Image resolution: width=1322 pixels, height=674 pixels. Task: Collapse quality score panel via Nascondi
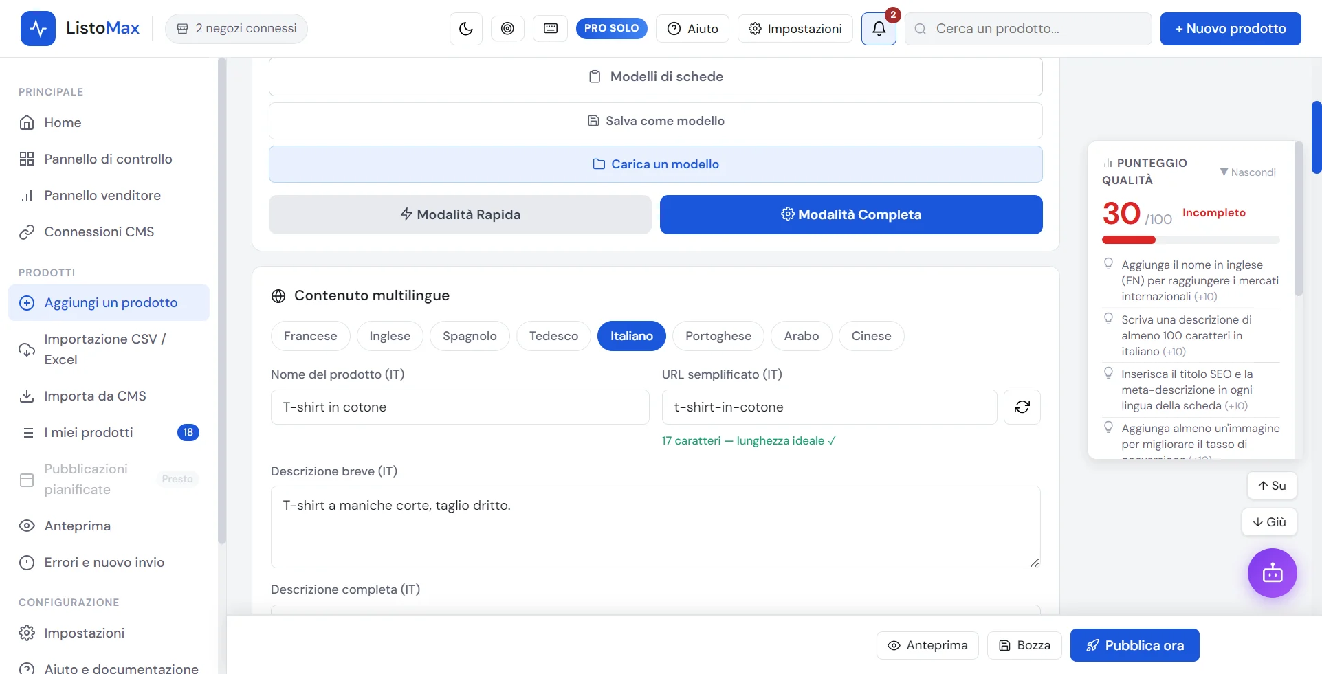[x=1248, y=172]
